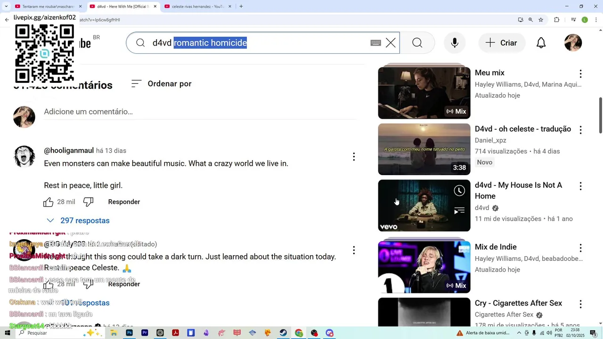Open the tab search dropdown
Image resolution: width=603 pixels, height=339 pixels.
pyautogui.click(x=6, y=7)
